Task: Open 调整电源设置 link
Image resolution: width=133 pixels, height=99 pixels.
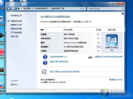Action: click(16, 29)
